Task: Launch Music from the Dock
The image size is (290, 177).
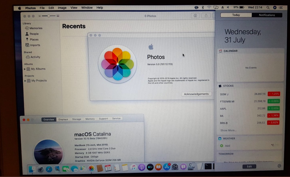Action: coord(133,167)
